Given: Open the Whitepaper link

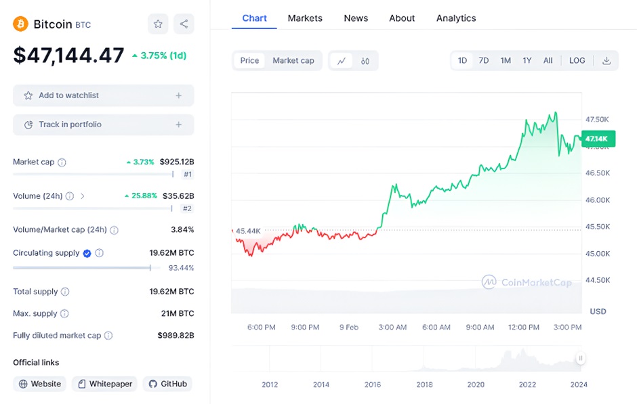Looking at the screenshot, I should click(104, 384).
